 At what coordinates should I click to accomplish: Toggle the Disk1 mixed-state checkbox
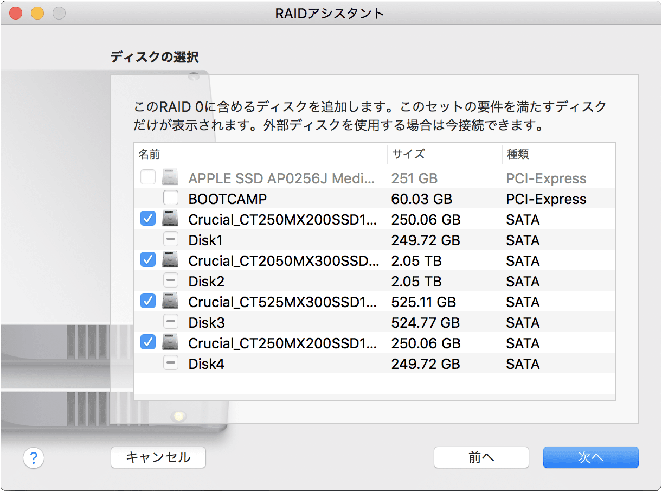tap(171, 239)
